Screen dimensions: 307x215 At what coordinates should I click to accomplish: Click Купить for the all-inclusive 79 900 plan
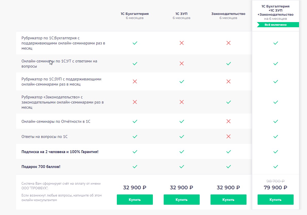tap(275, 200)
